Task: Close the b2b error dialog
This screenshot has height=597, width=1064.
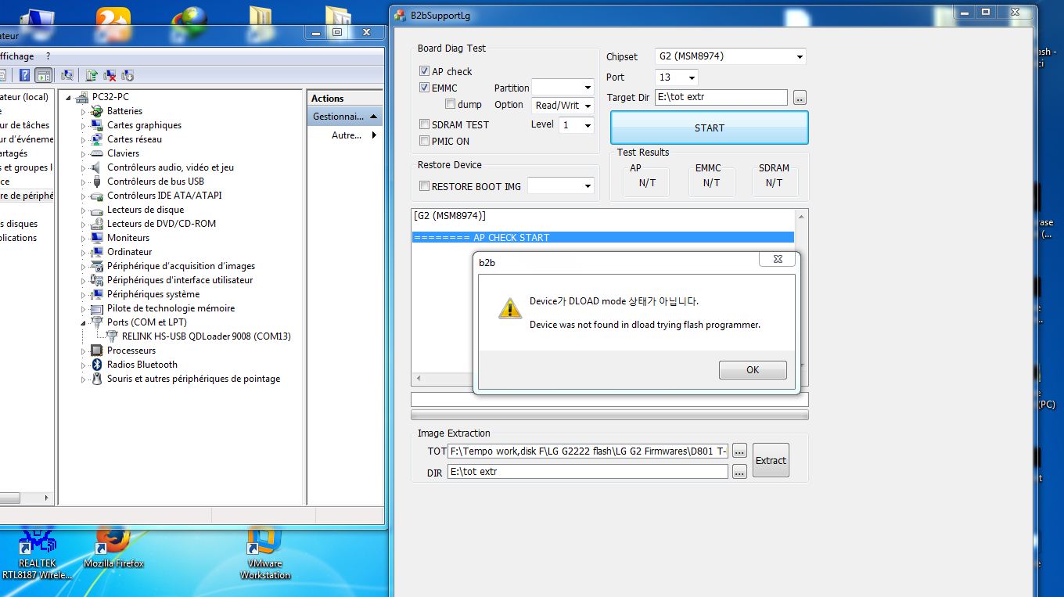Action: 778,259
